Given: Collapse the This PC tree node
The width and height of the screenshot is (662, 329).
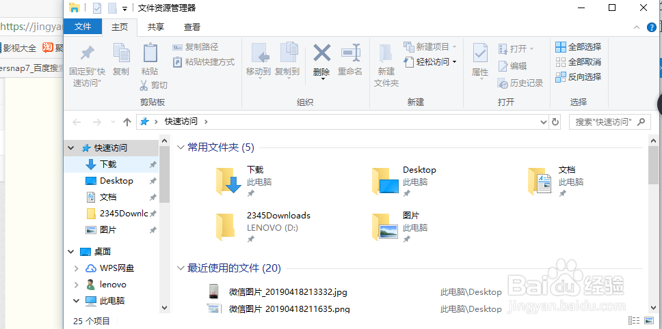Looking at the screenshot, I should click(x=77, y=301).
